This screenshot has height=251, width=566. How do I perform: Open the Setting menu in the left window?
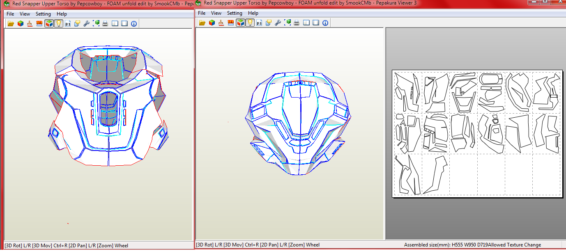[43, 14]
